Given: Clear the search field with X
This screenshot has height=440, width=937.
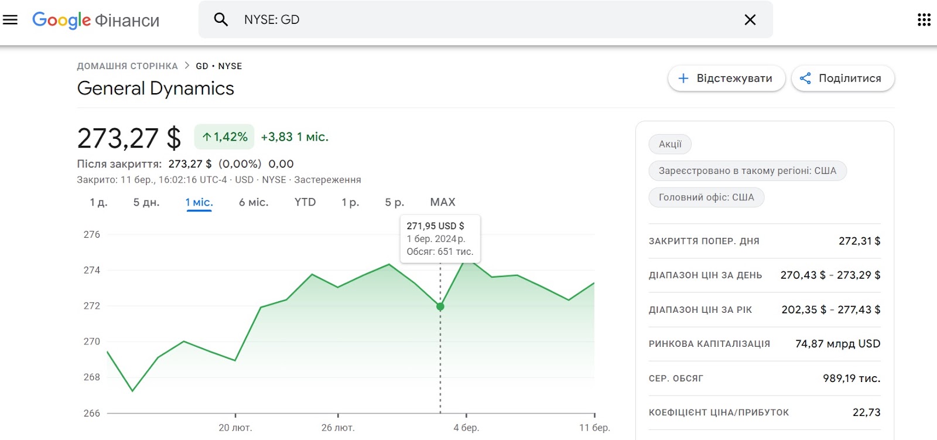Looking at the screenshot, I should click(x=750, y=20).
